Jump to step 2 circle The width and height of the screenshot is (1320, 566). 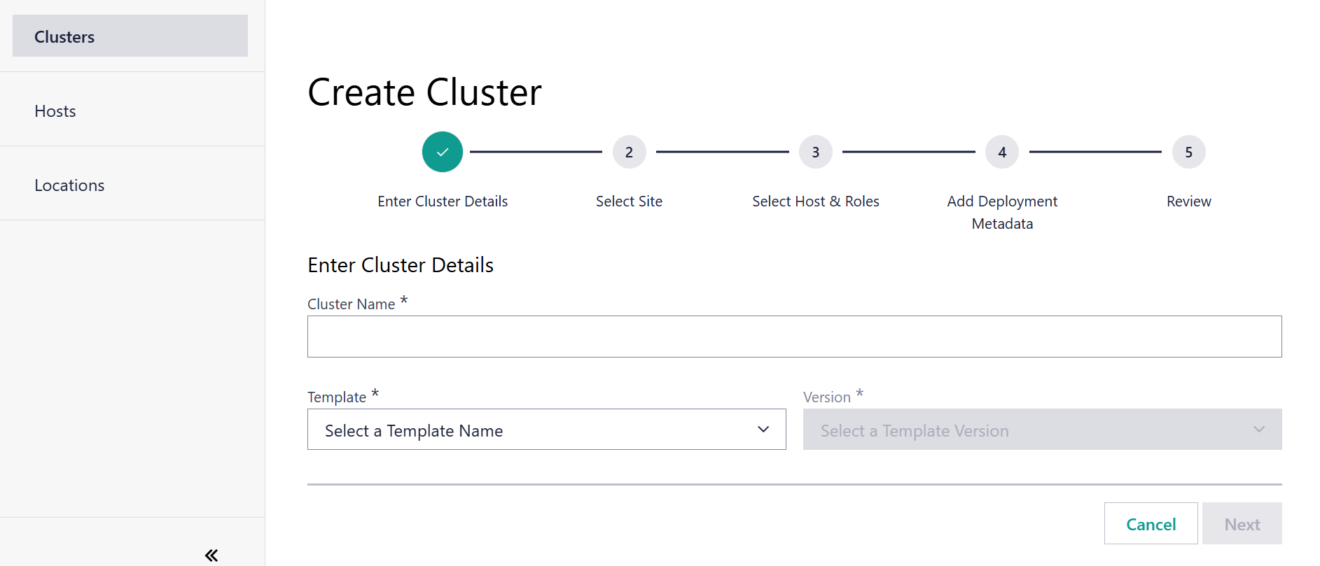629,152
